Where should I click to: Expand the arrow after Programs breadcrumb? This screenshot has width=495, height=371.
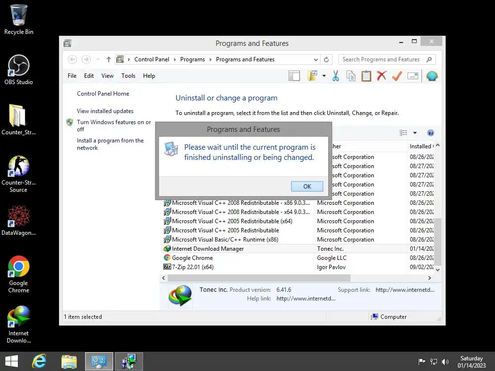(x=211, y=59)
